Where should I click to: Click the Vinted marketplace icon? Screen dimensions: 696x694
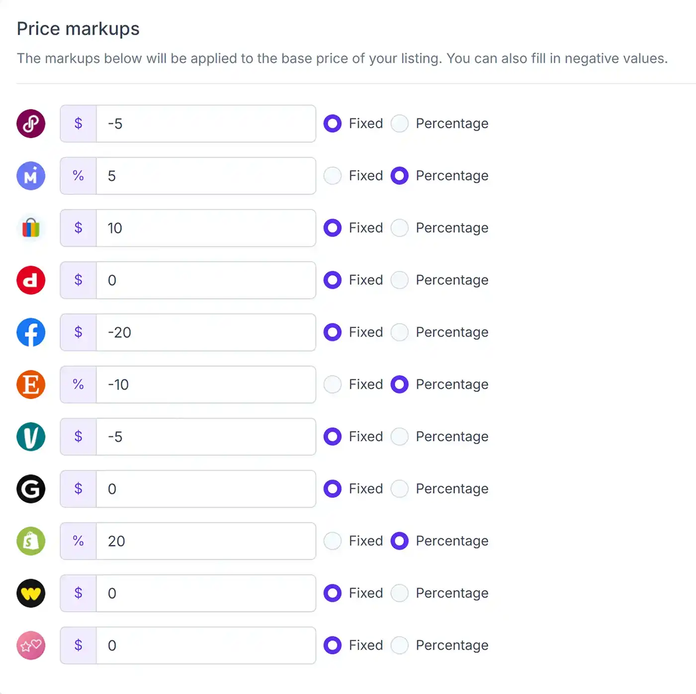point(30,436)
